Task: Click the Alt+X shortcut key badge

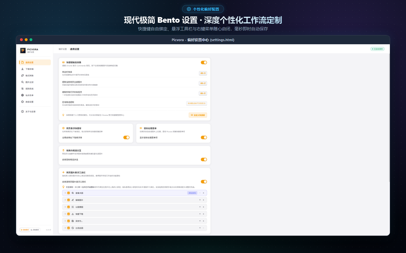Action: coord(203,93)
